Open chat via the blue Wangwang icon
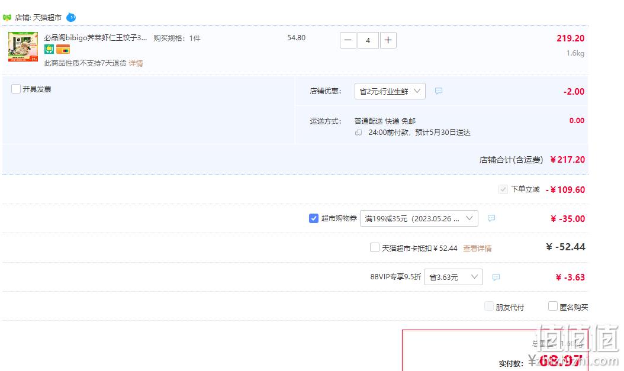 [71, 18]
